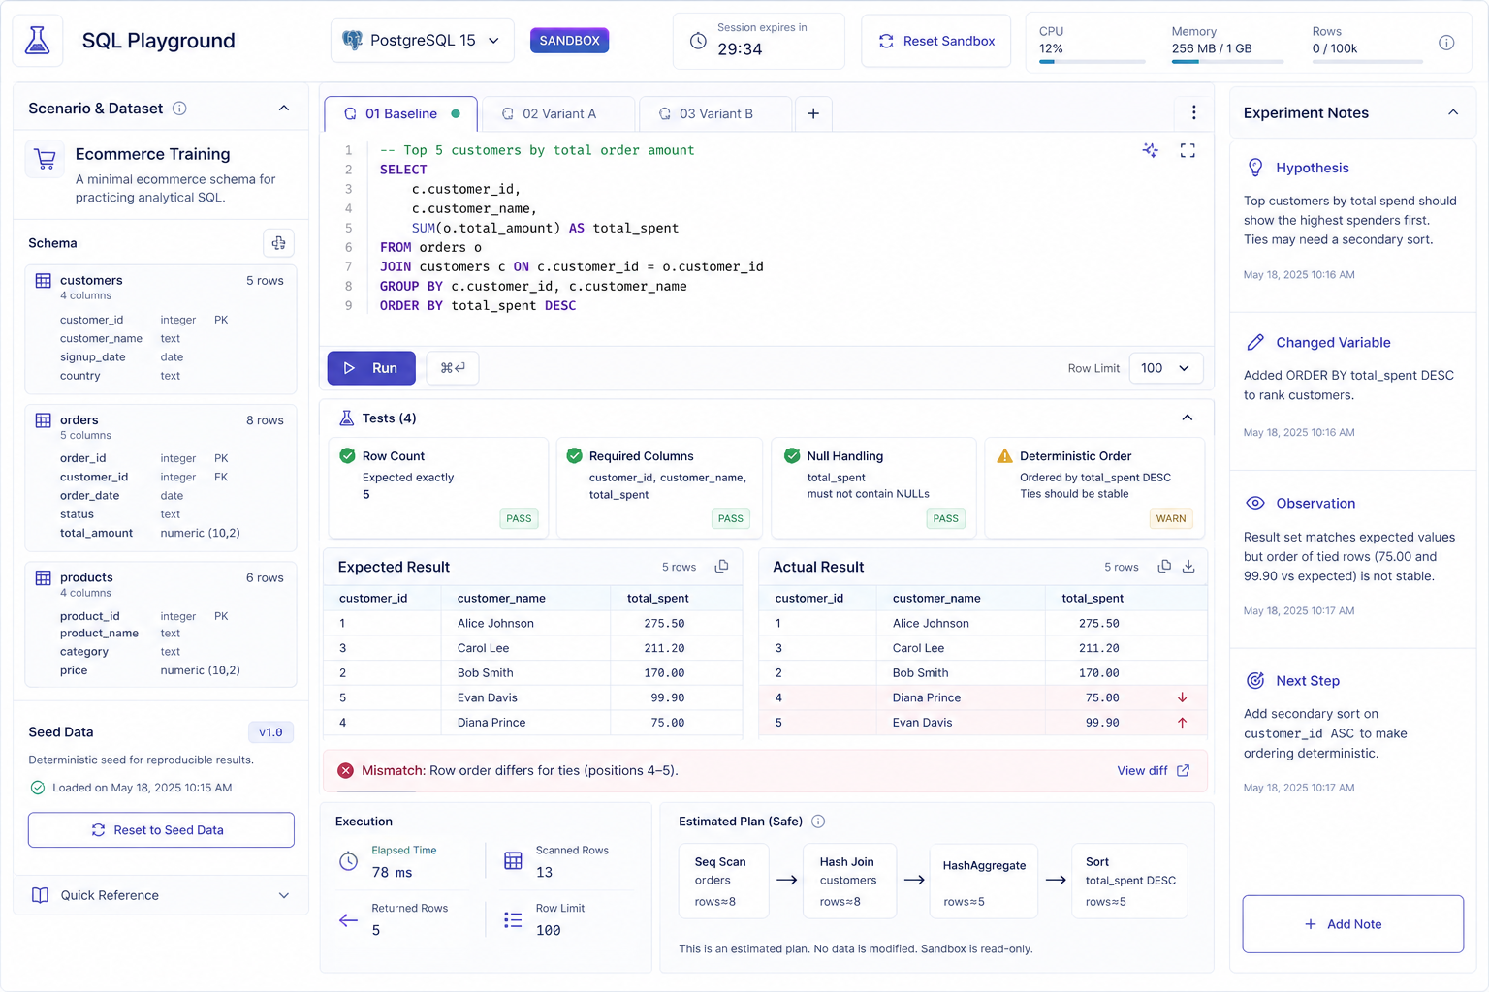Open the PostgreSQL 15 engine dropdown
This screenshot has height=992, width=1489.
(423, 41)
